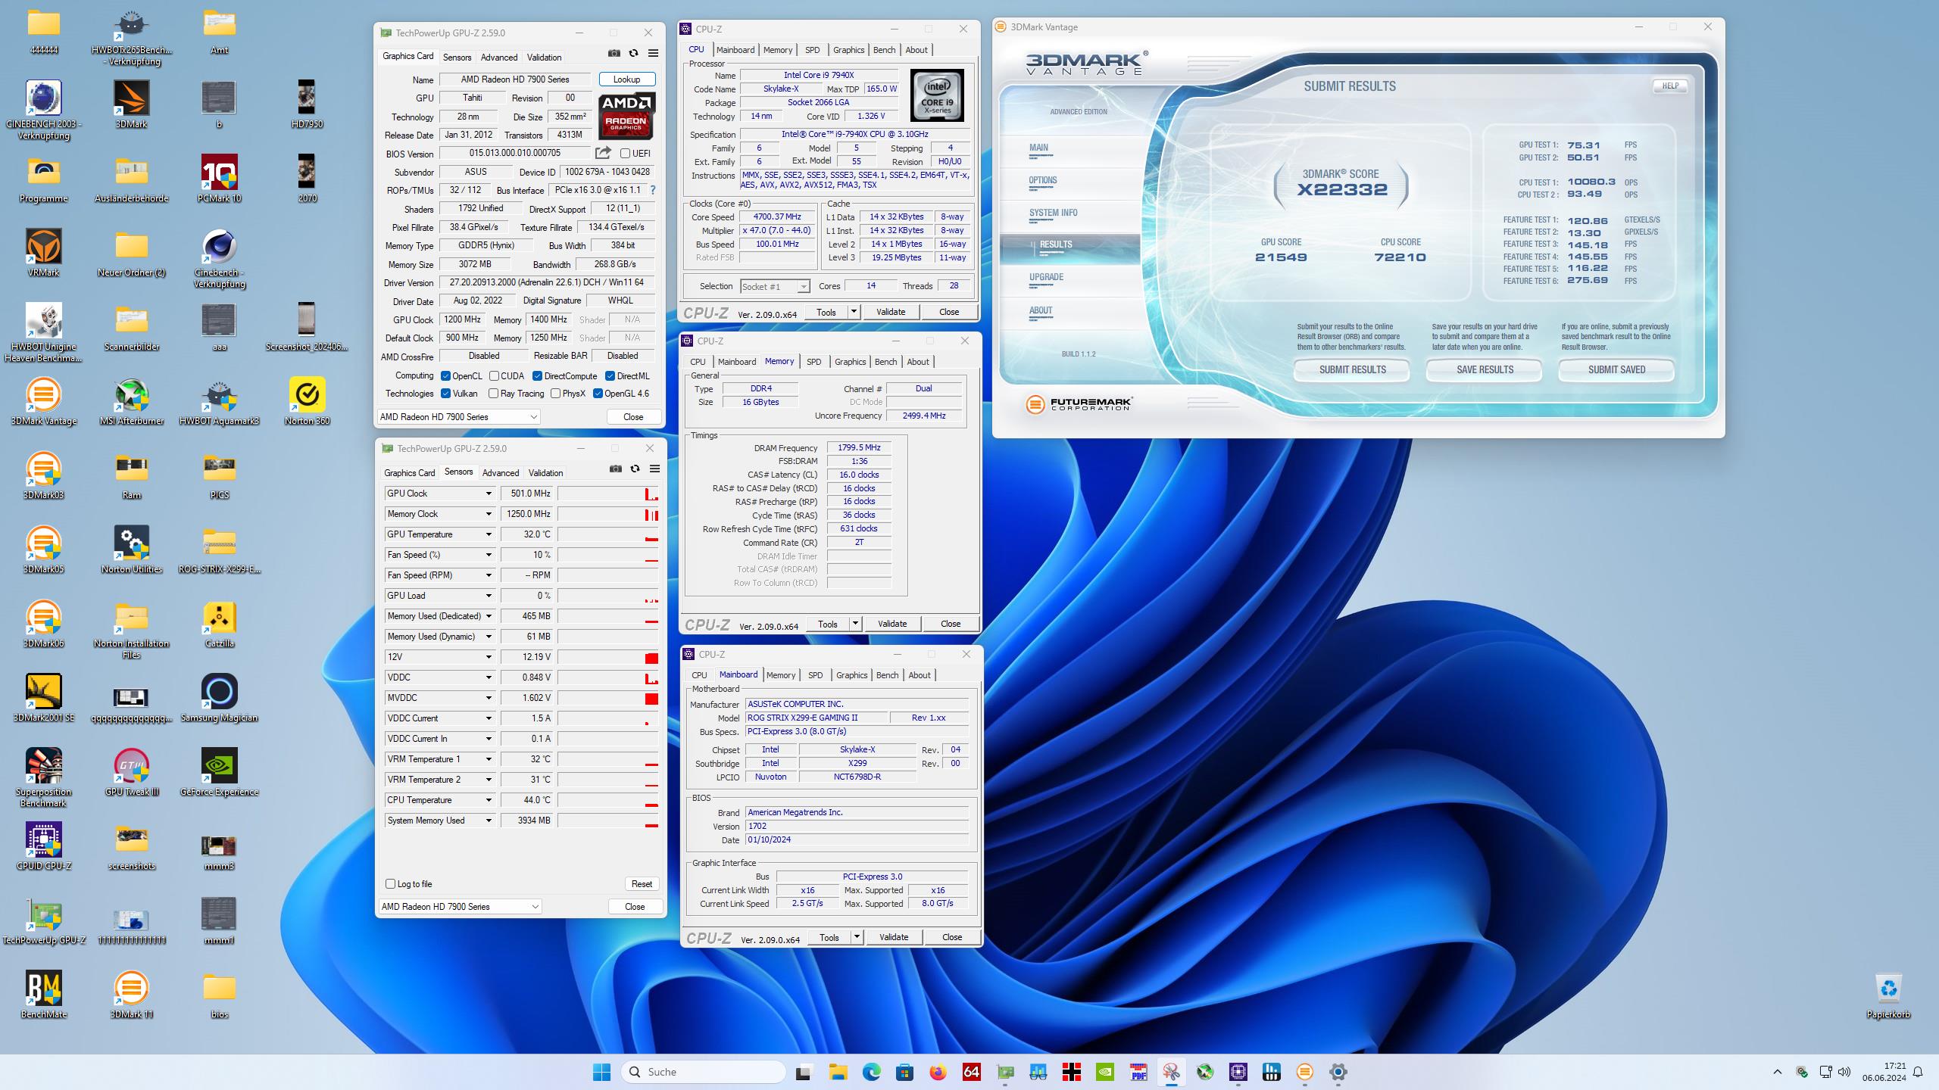Open Superposition Benchmark desktop icon
This screenshot has height=1090, width=1939.
[44, 778]
